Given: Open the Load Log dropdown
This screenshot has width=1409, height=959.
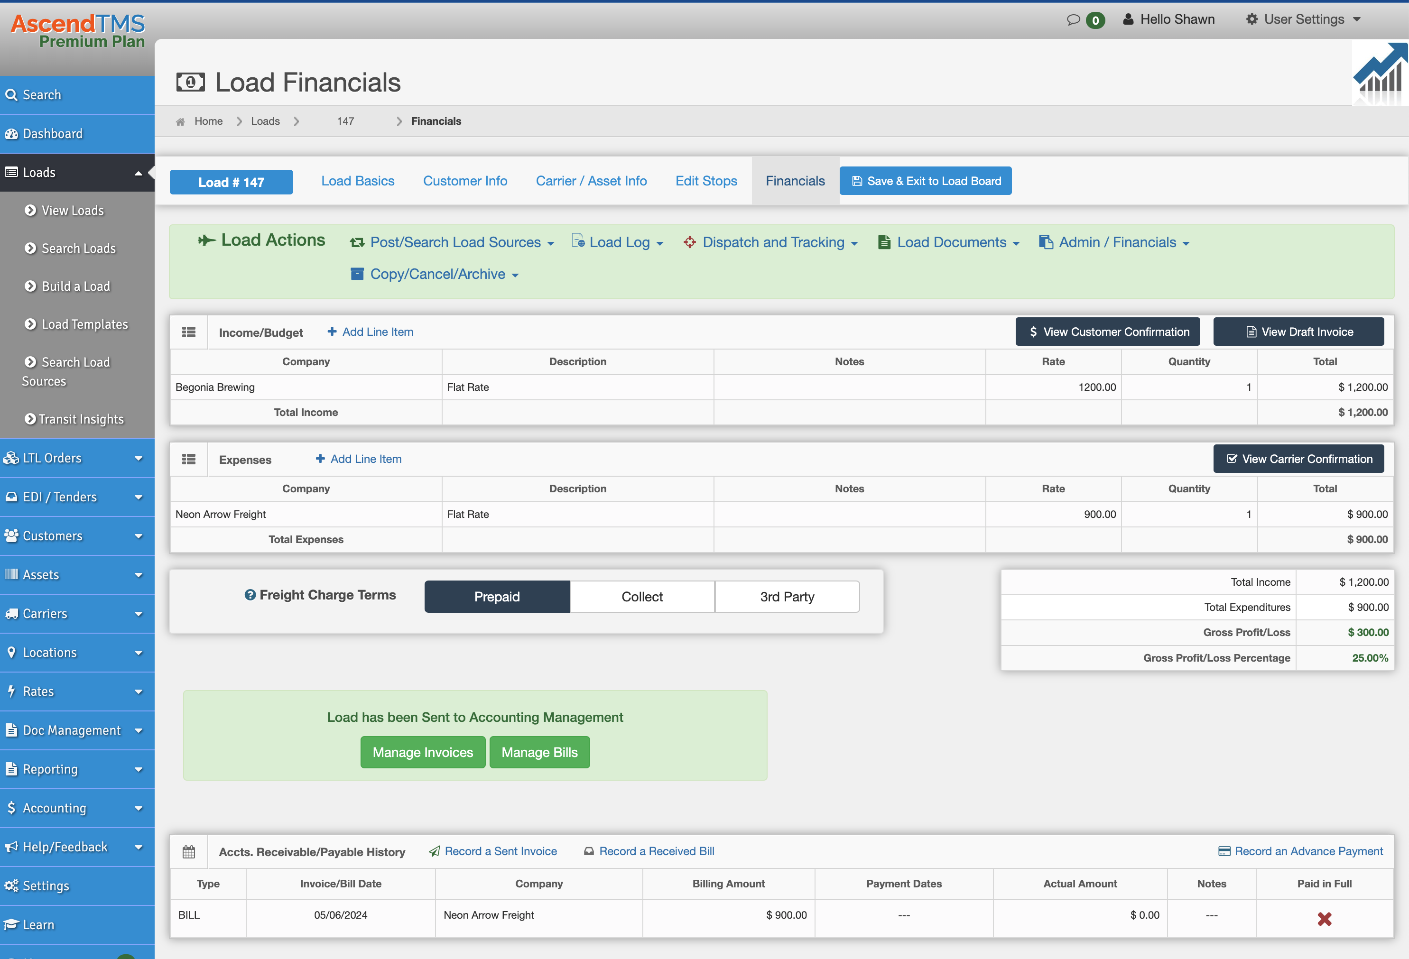Looking at the screenshot, I should [617, 242].
